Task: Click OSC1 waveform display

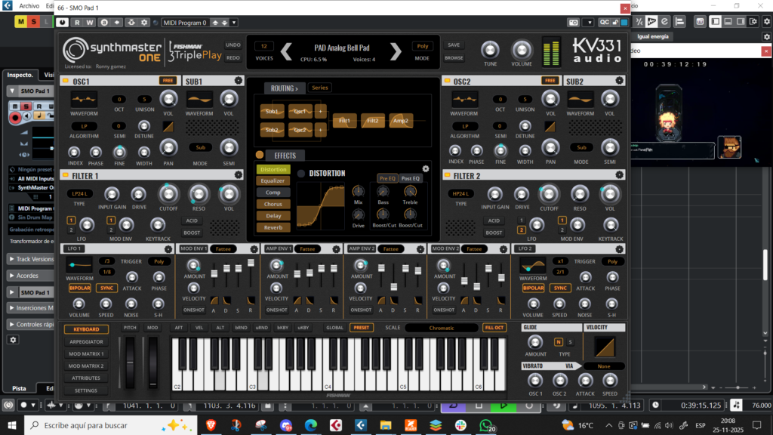Action: (84, 100)
